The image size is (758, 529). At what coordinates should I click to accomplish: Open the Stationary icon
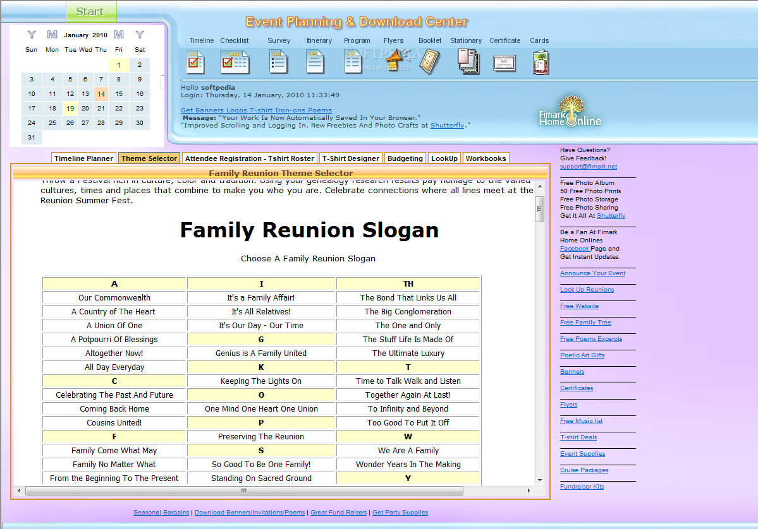[x=468, y=62]
